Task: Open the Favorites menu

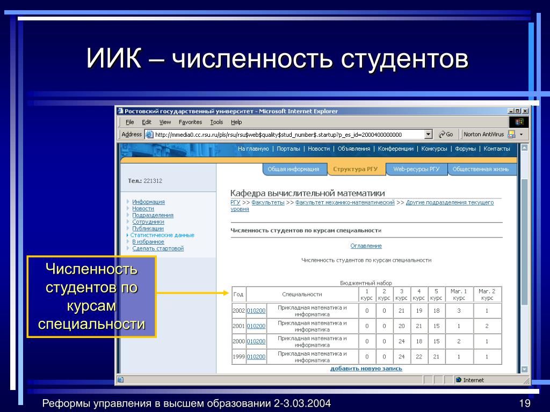Action: pyautogui.click(x=190, y=122)
